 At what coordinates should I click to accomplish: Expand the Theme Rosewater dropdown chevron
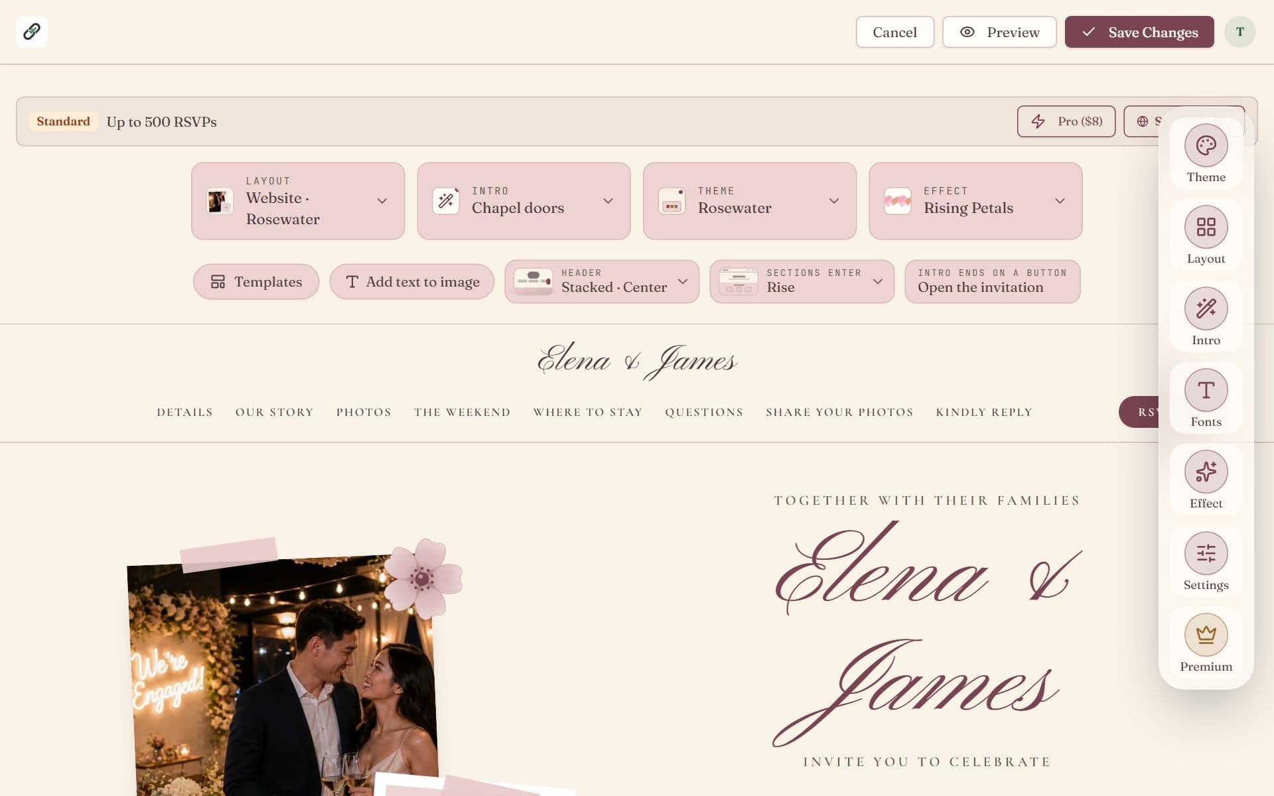[834, 201]
